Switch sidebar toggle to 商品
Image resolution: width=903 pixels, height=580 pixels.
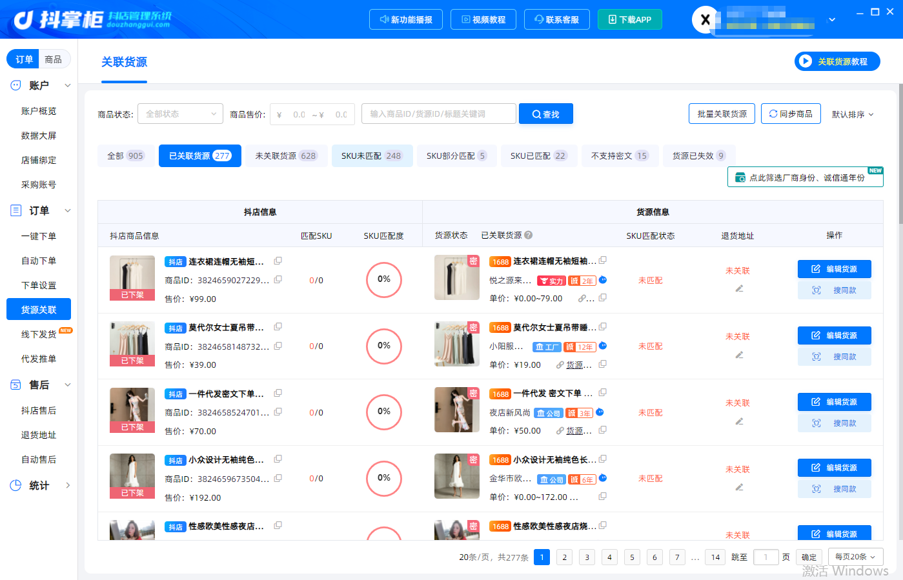(54, 59)
